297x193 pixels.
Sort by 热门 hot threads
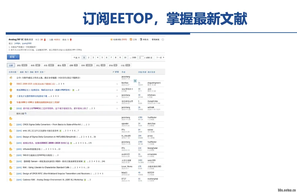pos(27,72)
